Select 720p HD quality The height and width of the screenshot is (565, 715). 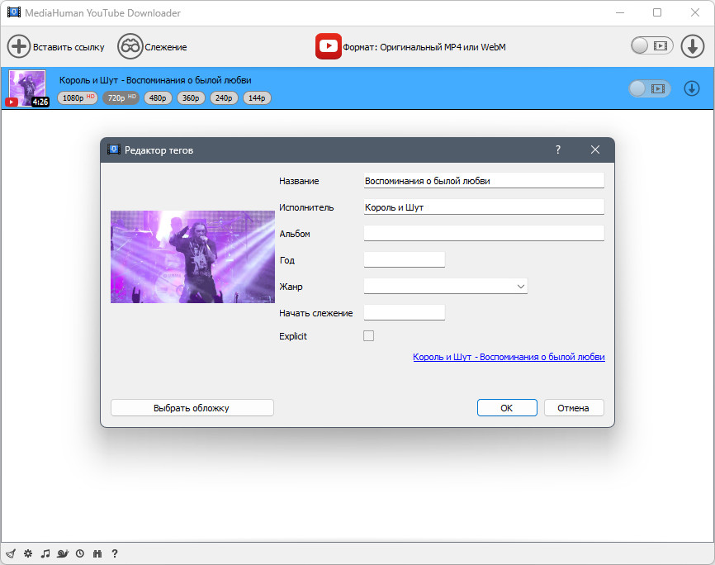[121, 97]
